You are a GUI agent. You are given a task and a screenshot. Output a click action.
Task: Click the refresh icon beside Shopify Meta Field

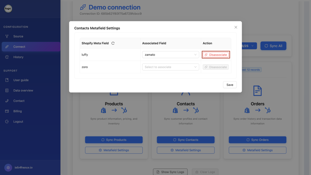pyautogui.click(x=113, y=43)
